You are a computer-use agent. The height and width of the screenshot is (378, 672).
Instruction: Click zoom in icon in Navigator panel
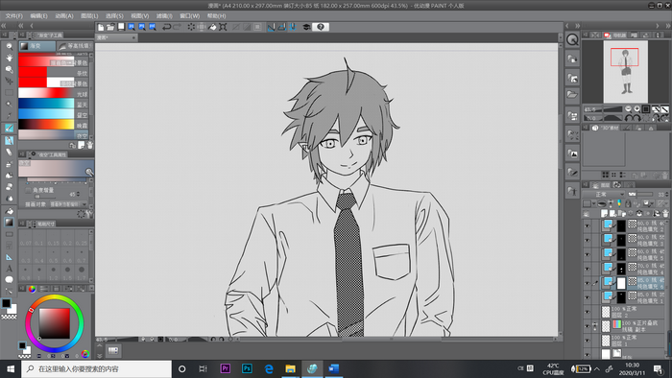(x=636, y=109)
